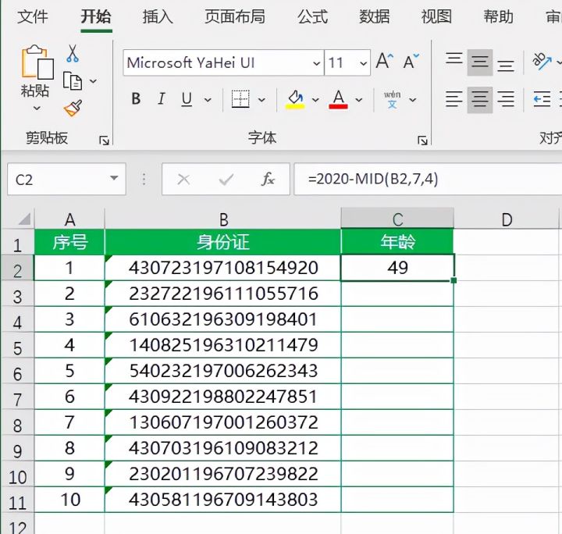The image size is (562, 534).
Task: Open the font size dropdown
Action: point(364,63)
